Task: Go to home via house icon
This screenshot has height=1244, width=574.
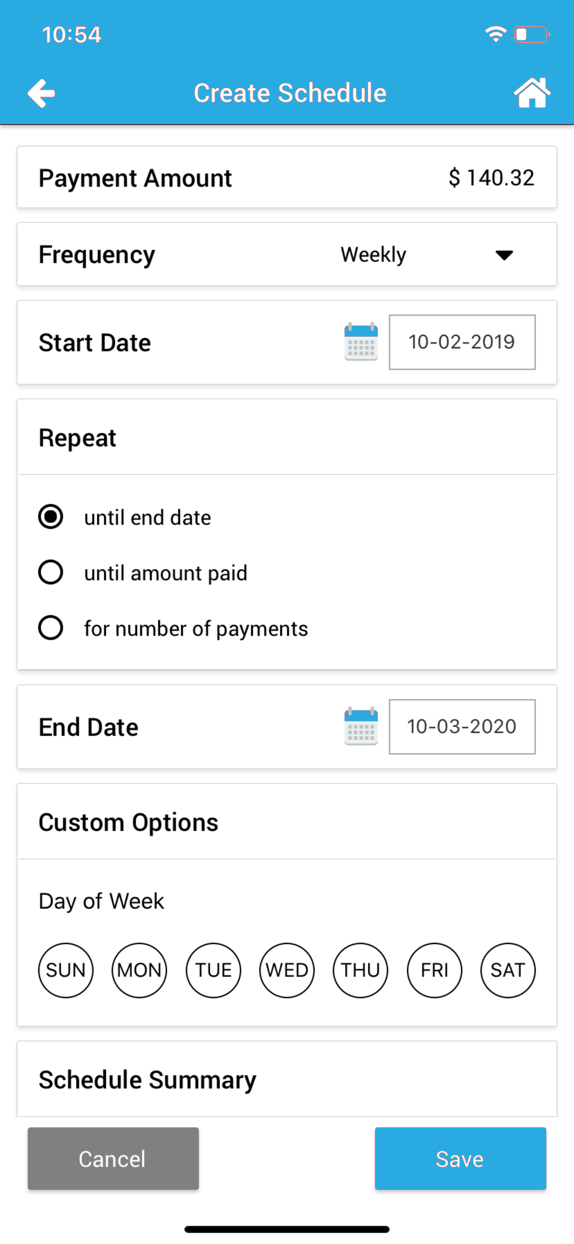Action: pyautogui.click(x=532, y=92)
